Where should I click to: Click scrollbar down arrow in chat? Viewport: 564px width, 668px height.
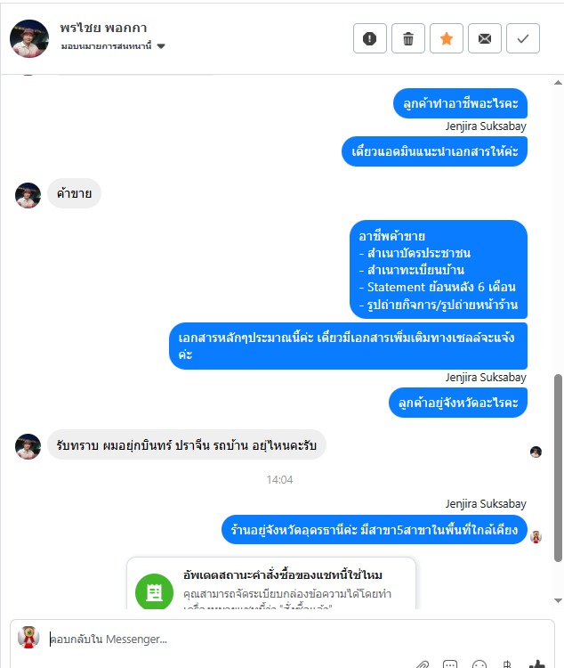[x=558, y=600]
